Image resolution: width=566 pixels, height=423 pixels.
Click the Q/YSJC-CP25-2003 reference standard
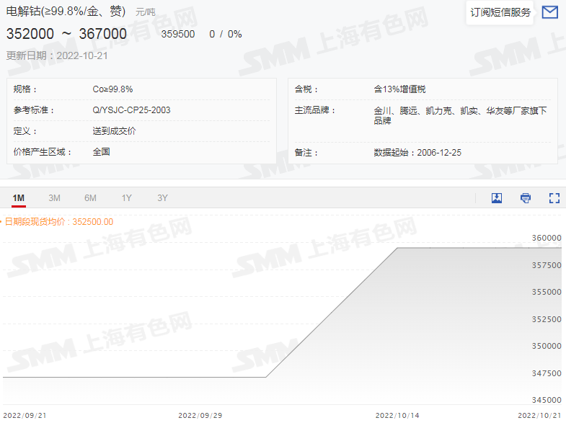pos(131,110)
